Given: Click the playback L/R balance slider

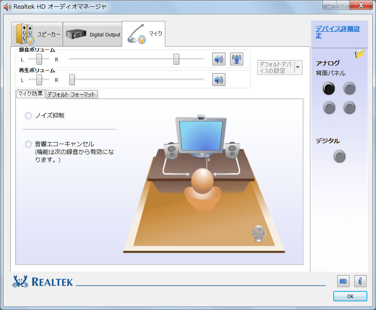Looking at the screenshot, I should tap(39, 80).
